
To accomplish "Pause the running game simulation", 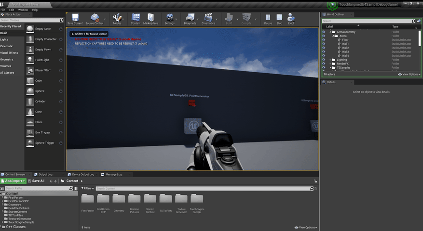I will click(x=268, y=19).
